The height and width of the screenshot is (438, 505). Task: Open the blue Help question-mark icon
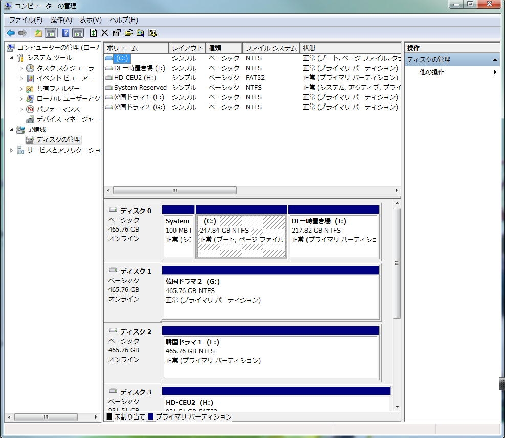65,33
